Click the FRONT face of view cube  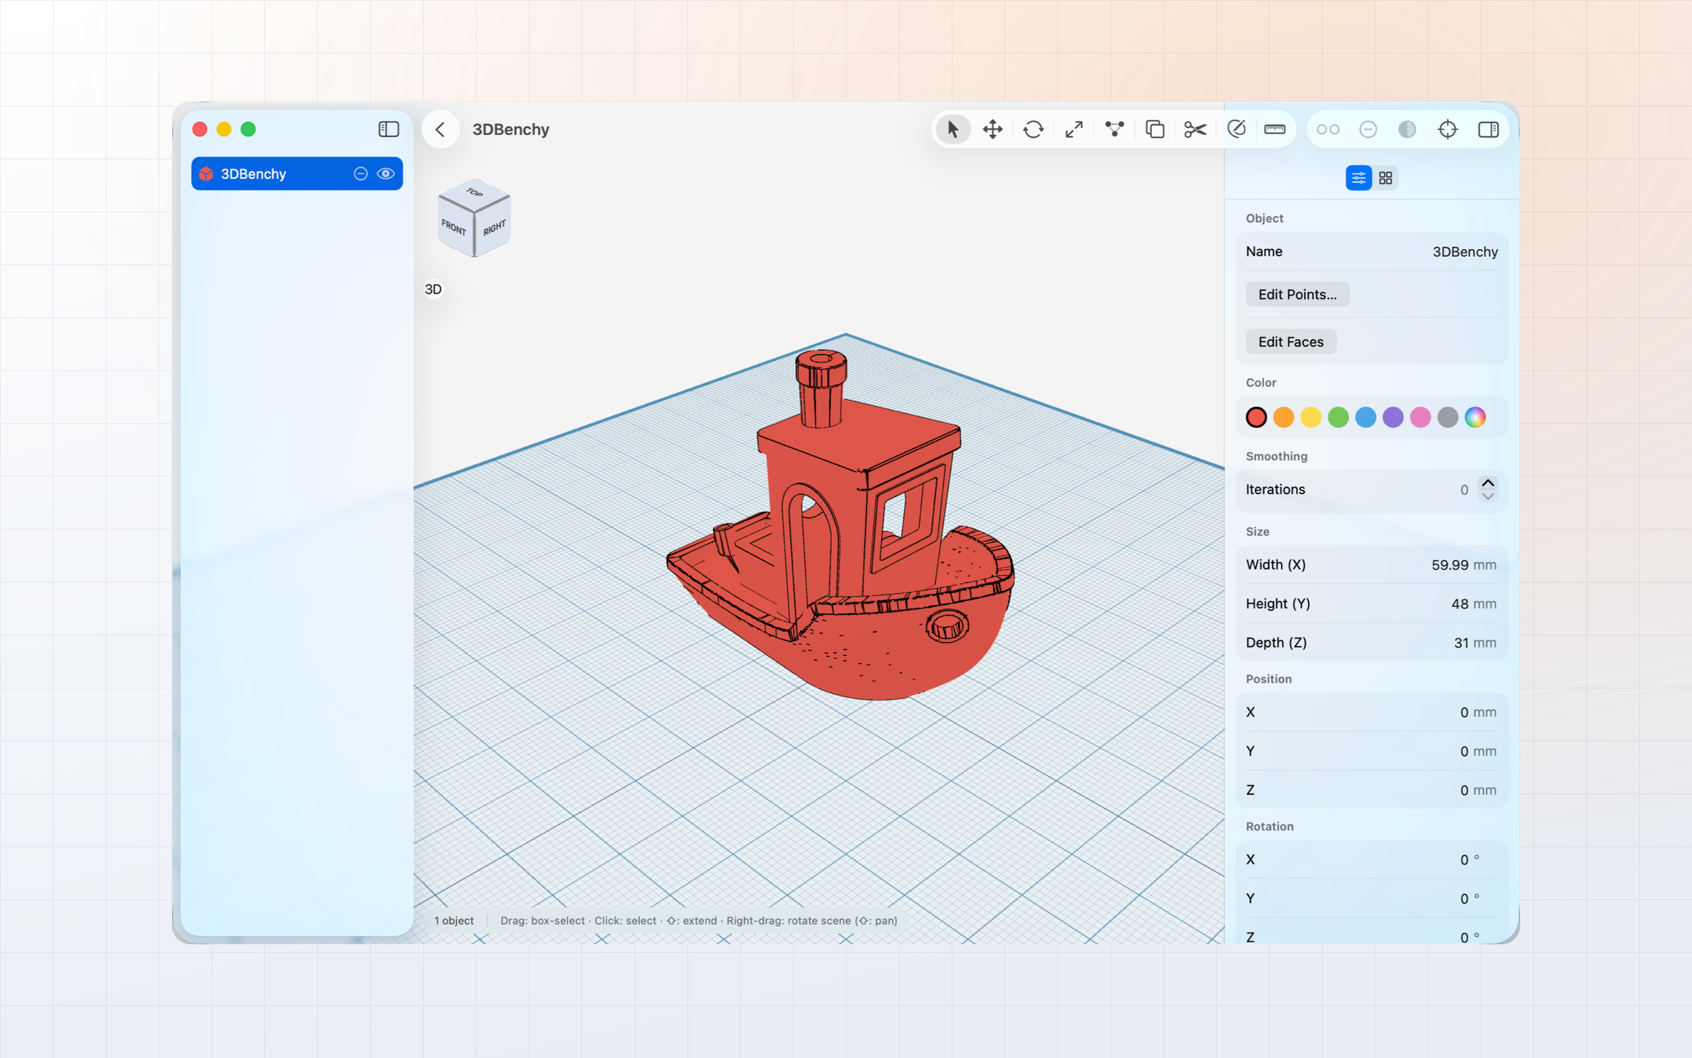coord(455,228)
